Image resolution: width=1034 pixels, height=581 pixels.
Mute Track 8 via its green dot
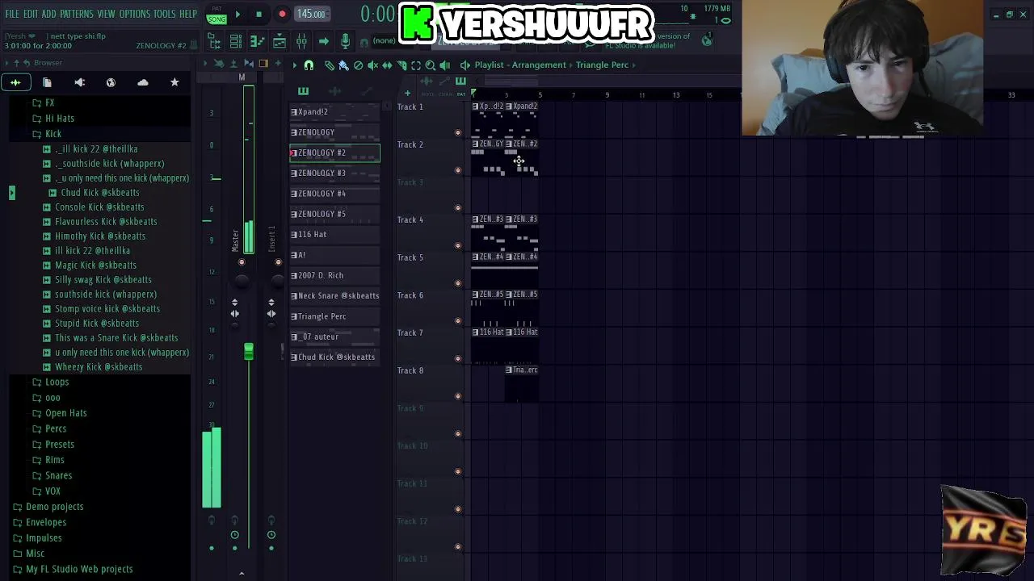point(458,396)
